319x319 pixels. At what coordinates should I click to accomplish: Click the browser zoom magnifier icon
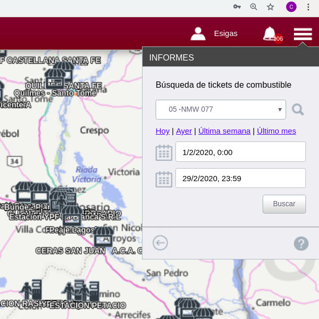(254, 7)
